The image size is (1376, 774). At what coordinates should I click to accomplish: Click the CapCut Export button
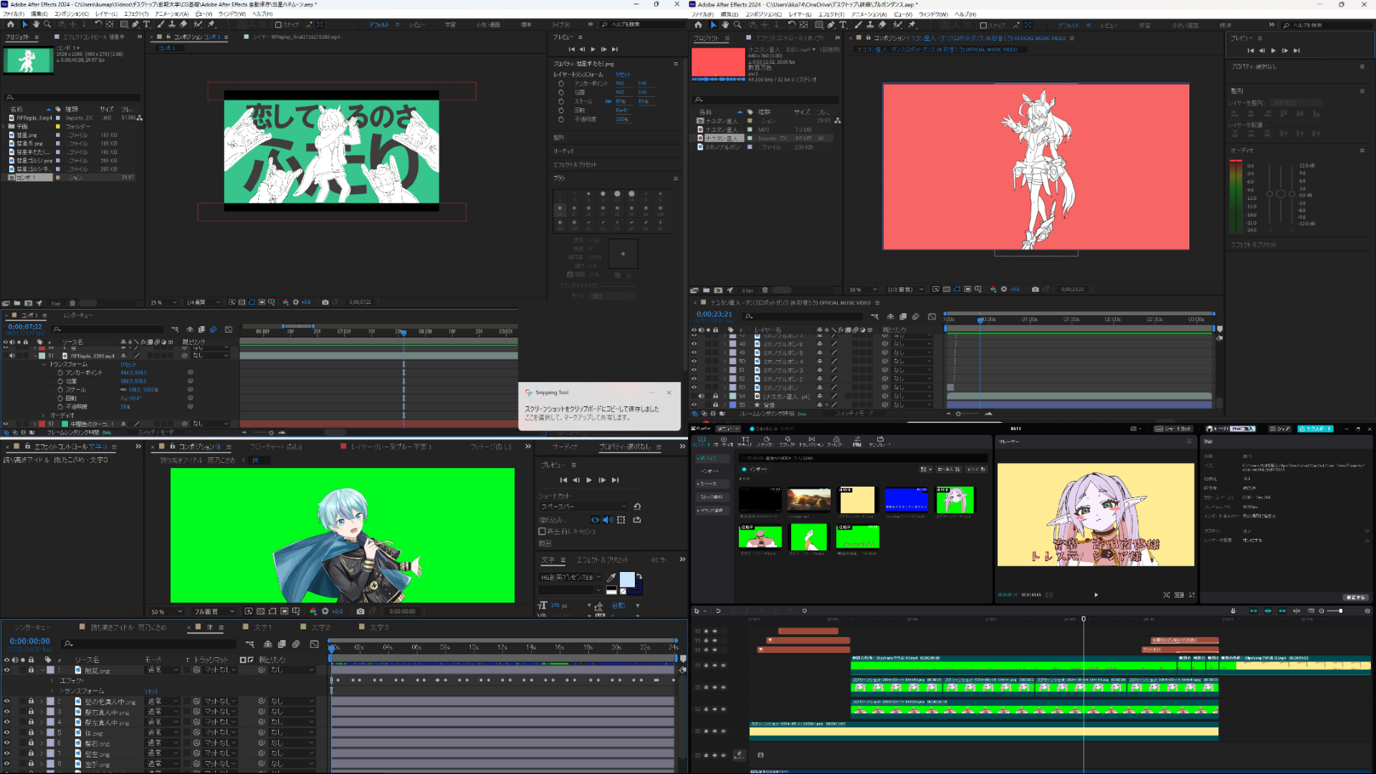click(x=1315, y=429)
